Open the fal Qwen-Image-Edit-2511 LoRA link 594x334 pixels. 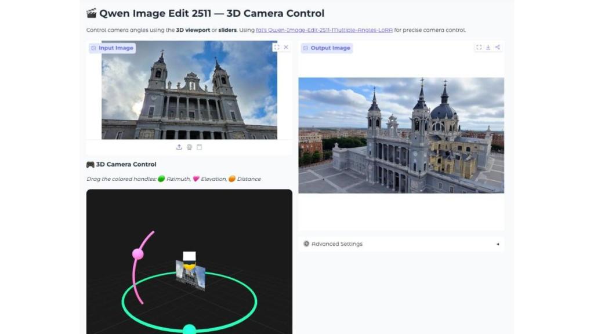tap(324, 30)
